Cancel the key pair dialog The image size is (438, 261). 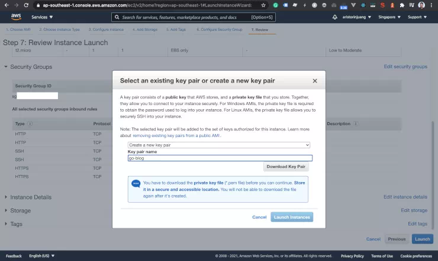(x=259, y=217)
